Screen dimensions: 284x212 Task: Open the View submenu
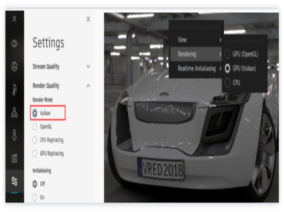click(196, 40)
